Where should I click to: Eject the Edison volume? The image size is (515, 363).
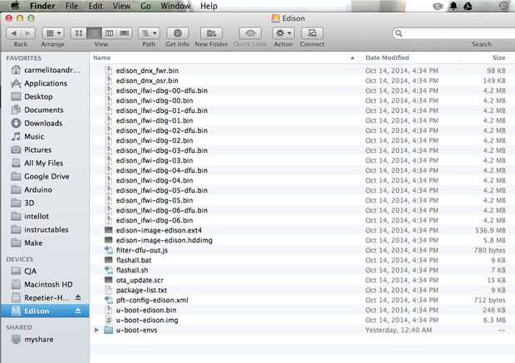coord(78,311)
